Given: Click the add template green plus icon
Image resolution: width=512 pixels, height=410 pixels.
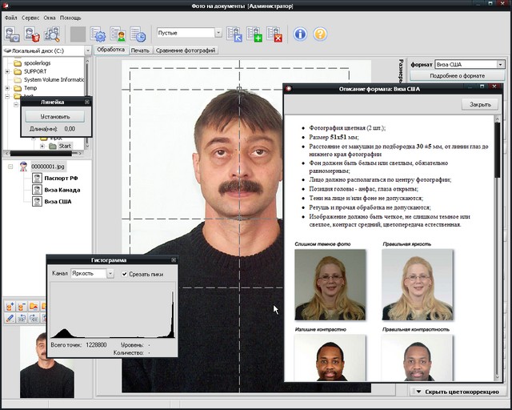Looking at the screenshot, I should tap(254, 34).
